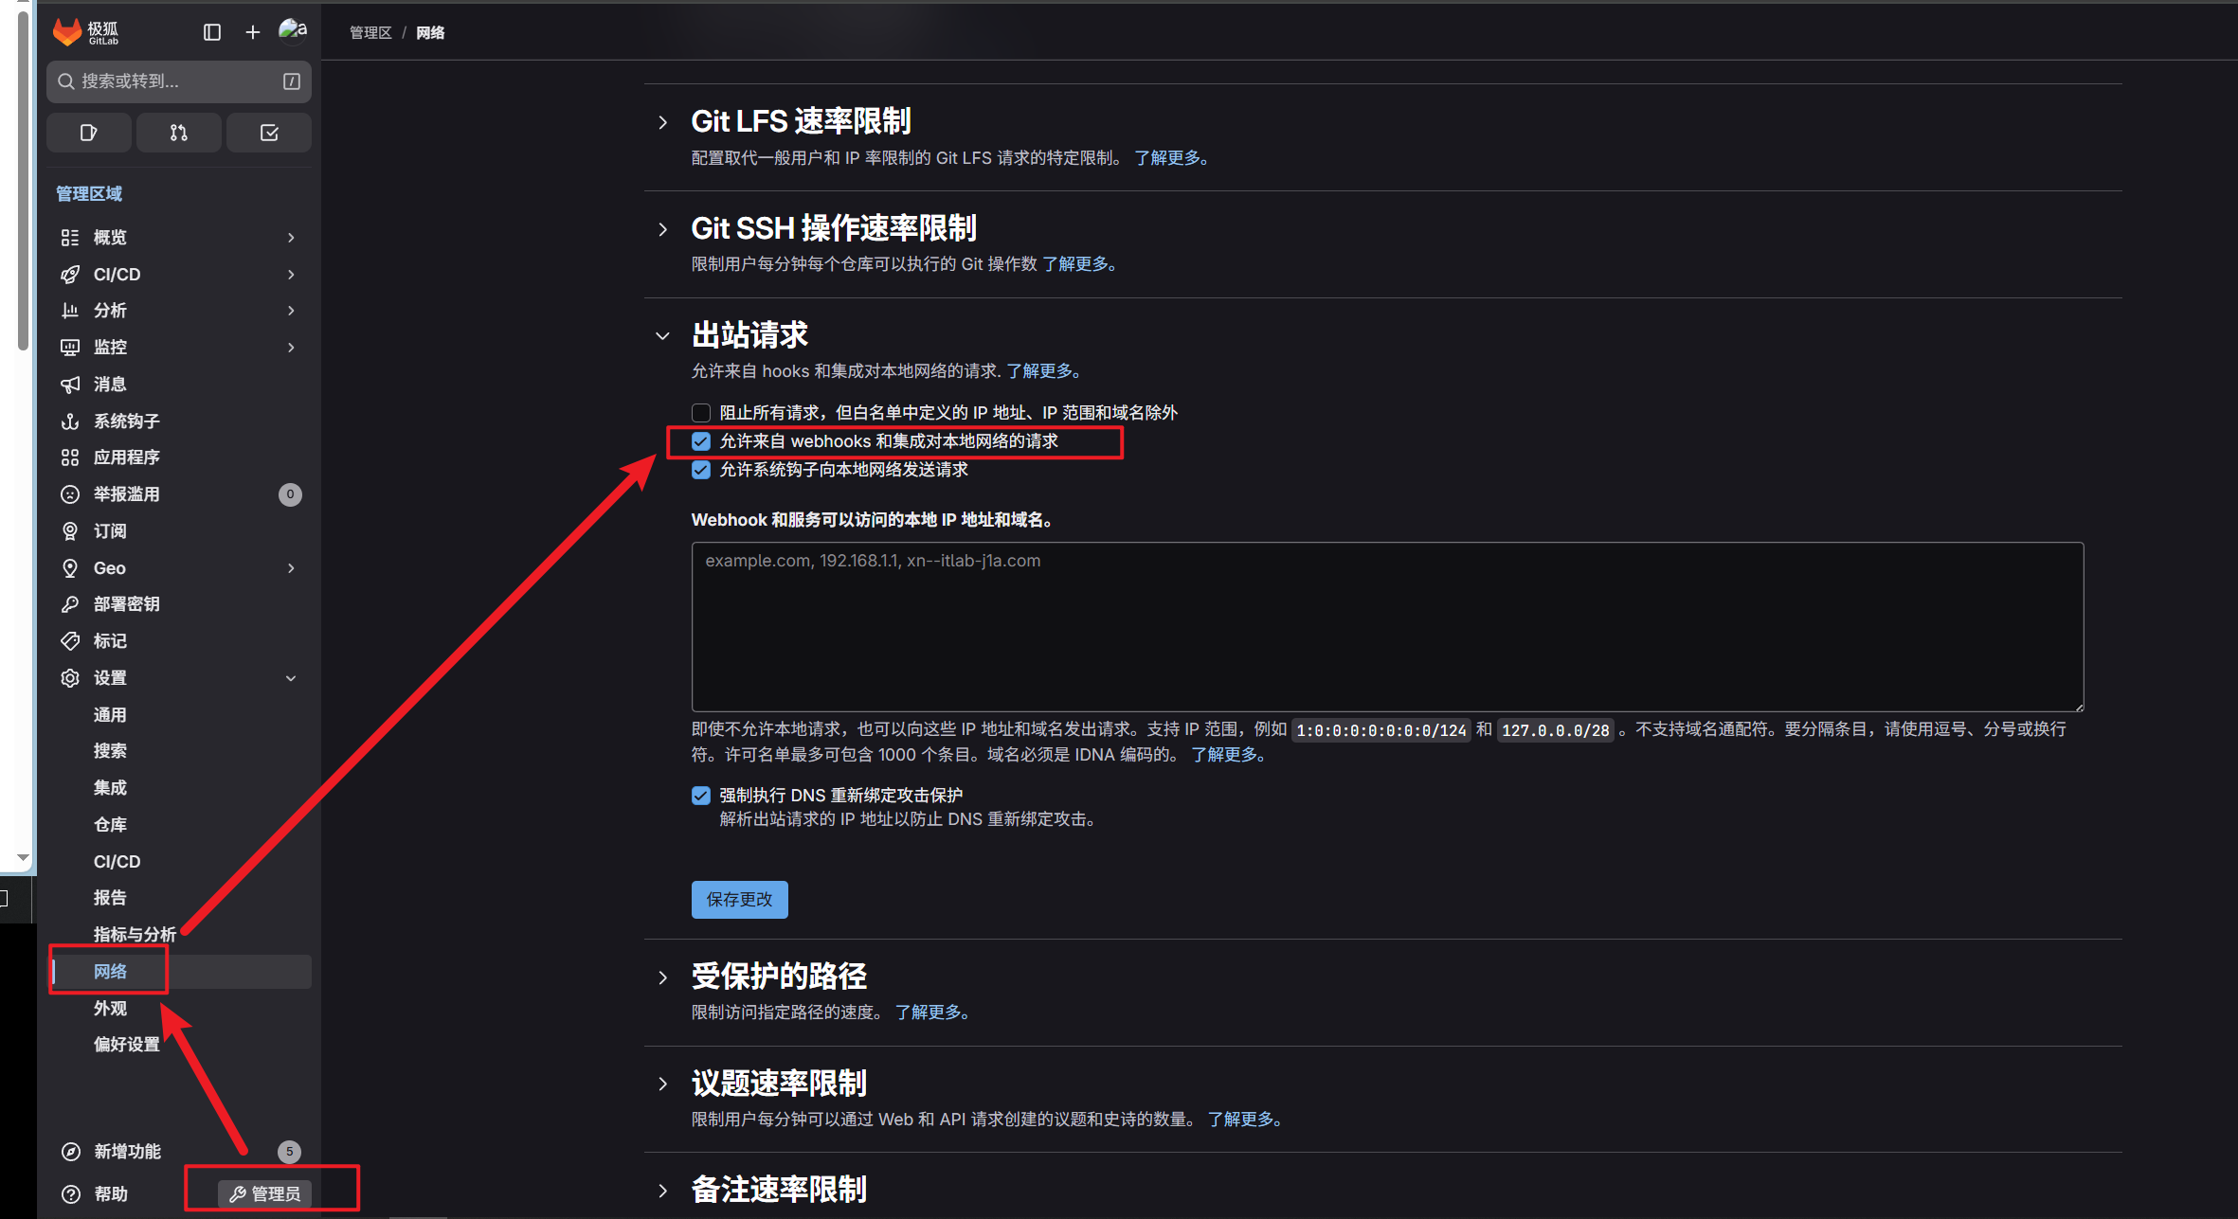Click the 部署密钥 key icon
2238x1219 pixels.
point(70,604)
